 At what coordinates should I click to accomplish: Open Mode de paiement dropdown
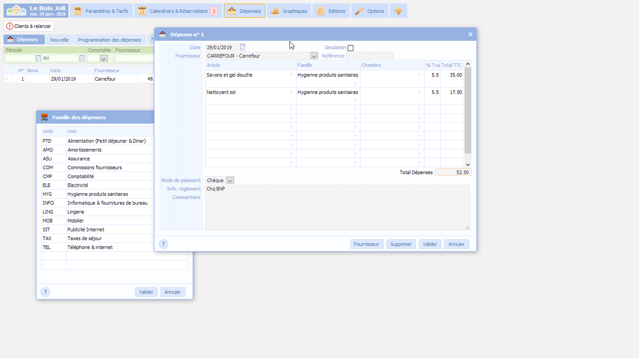230,181
